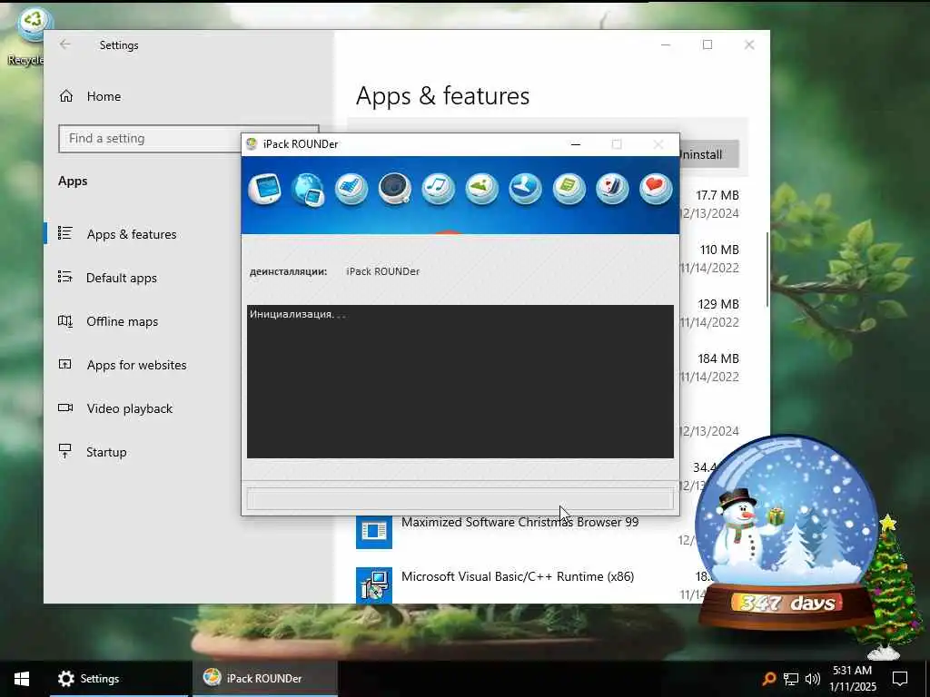This screenshot has height=697, width=930.
Task: Click the Uninstall button in Settings
Action: (708, 154)
